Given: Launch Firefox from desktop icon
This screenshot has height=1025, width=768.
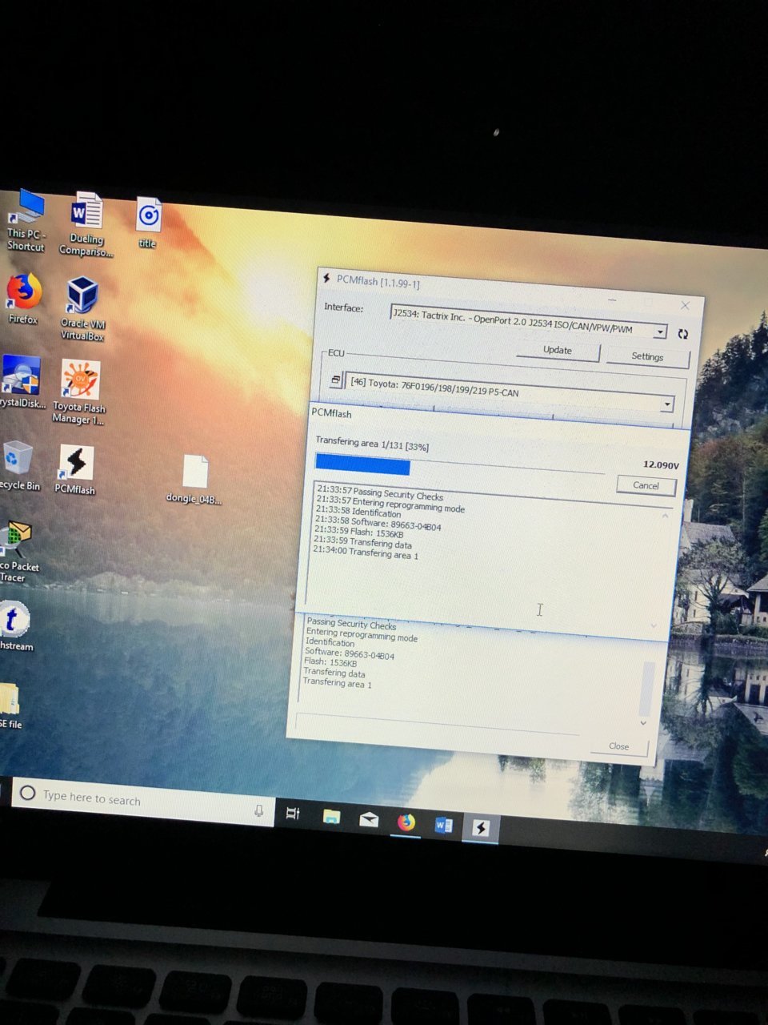Looking at the screenshot, I should click(24, 298).
